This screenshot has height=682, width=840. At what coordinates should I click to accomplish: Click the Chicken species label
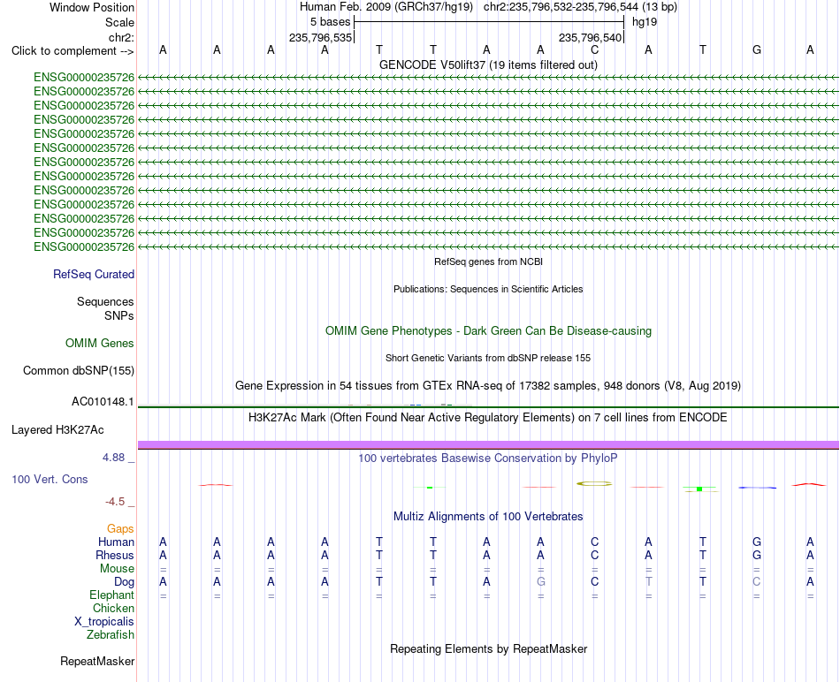[x=113, y=608]
